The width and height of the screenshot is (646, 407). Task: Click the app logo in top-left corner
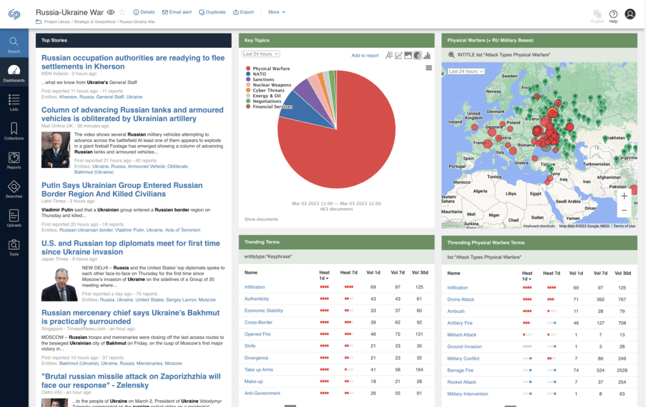tap(14, 14)
